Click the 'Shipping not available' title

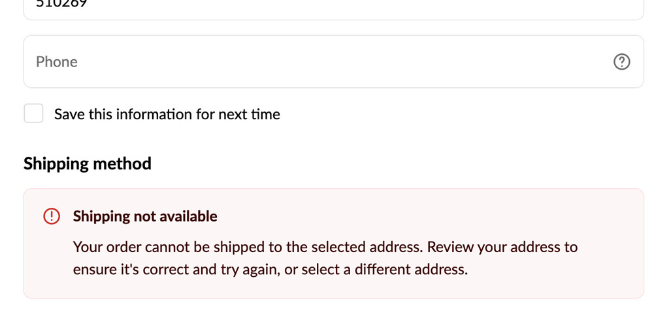tap(145, 216)
